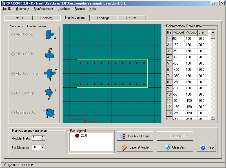Click the reinforcement table scrollbar thumb
The width and height of the screenshot is (226, 168).
213,37
